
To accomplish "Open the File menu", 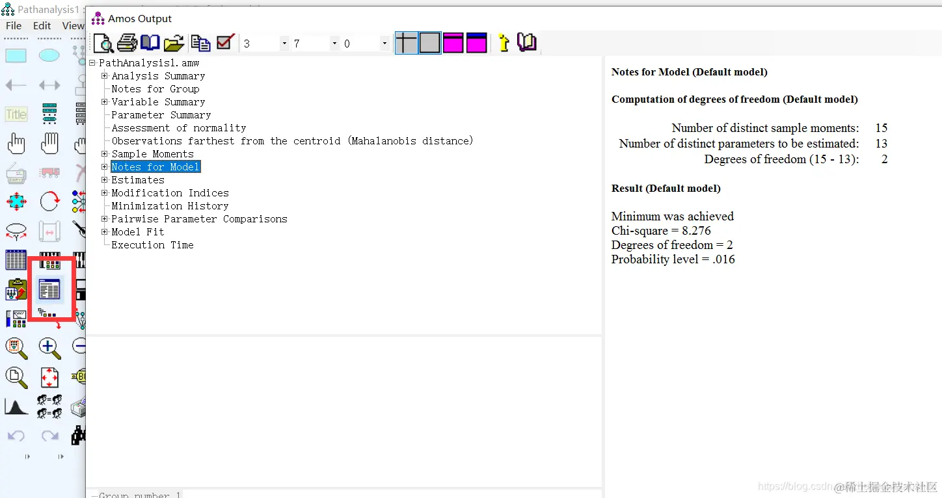I will coord(14,26).
